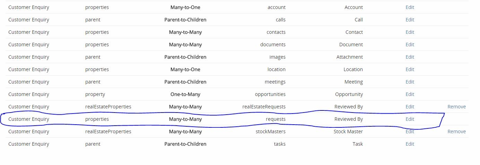This screenshot has height=165, width=480.
Task: Edit the realEstateRequests relationship row
Action: click(410, 107)
